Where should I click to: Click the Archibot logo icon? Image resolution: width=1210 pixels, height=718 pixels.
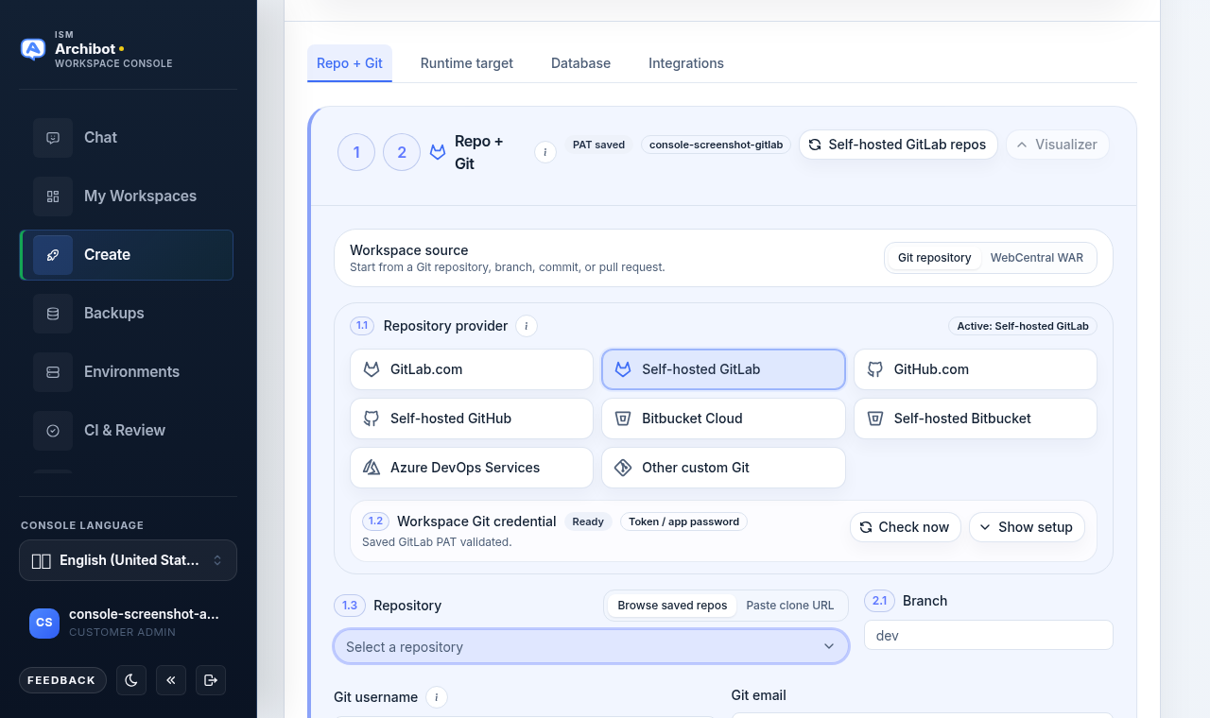tap(33, 49)
